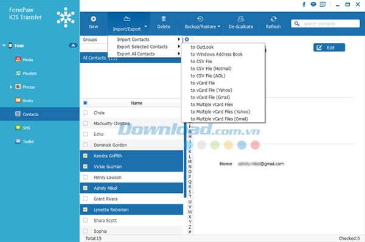Screen dimensions: 365x242
Task: Click the De-duplicate contacts icon
Action: point(241,19)
